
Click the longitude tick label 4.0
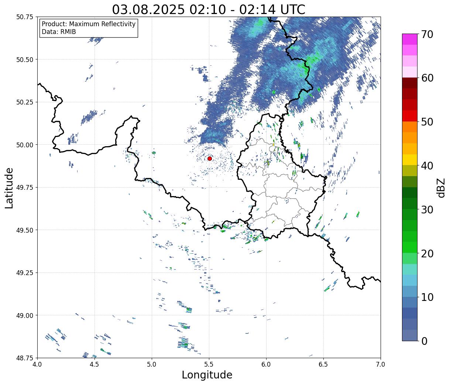pos(37,364)
